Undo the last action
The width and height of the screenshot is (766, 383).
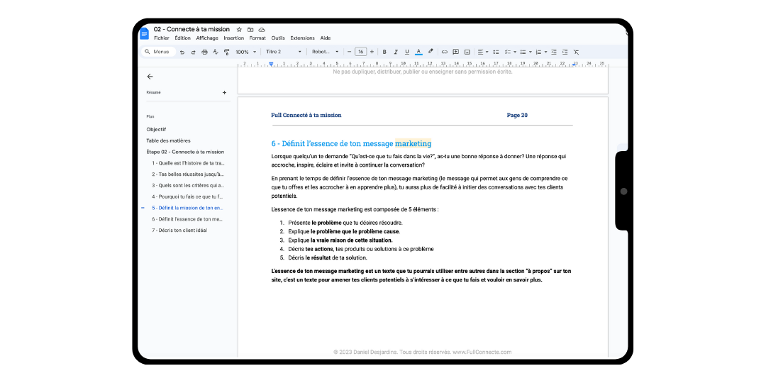pyautogui.click(x=182, y=52)
